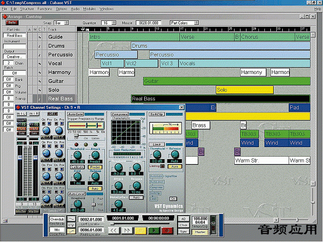Open the Mix cycle rec selector
Screen dimensions: 323x242
tap(57, 230)
